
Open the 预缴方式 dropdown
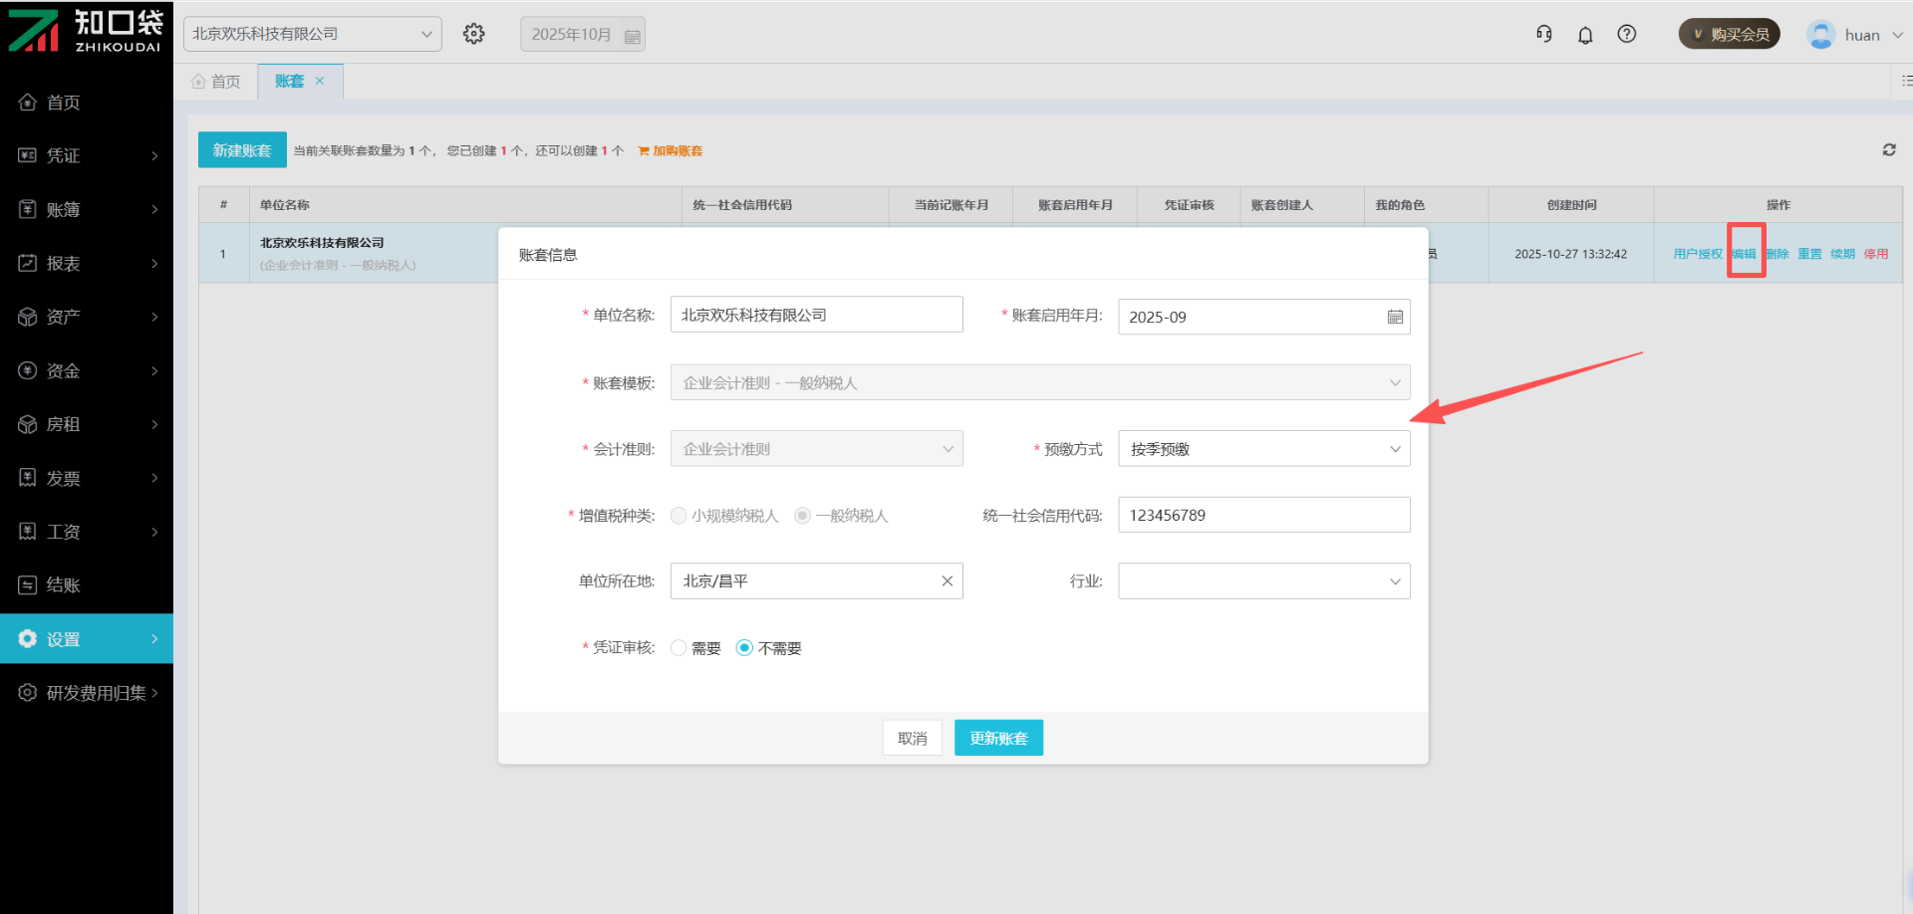(1263, 449)
